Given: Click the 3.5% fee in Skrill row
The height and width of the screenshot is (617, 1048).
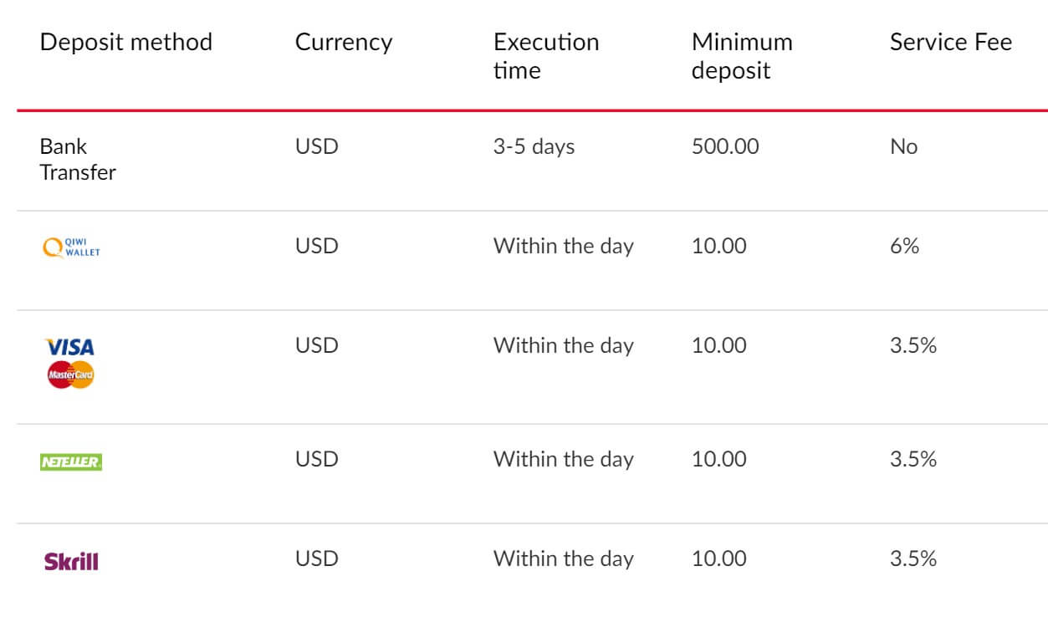Looking at the screenshot, I should tap(913, 558).
